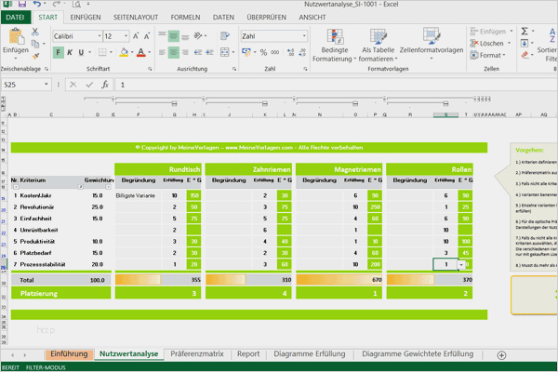
Task: Click the decrease decimal places icon
Action: (302, 52)
